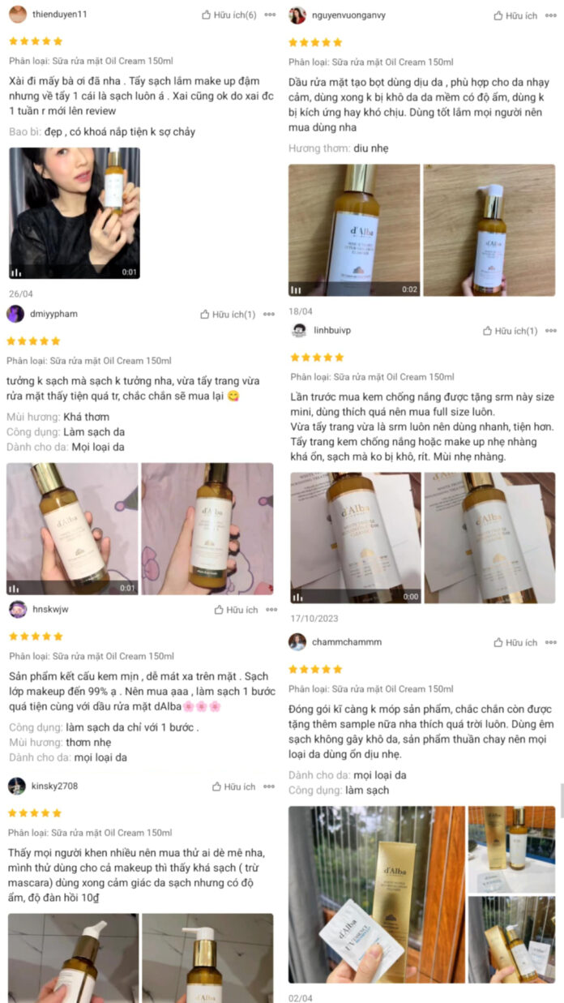The width and height of the screenshot is (564, 1003).
Task: Open hnskwjw's profile avatar
Action: coord(17,609)
